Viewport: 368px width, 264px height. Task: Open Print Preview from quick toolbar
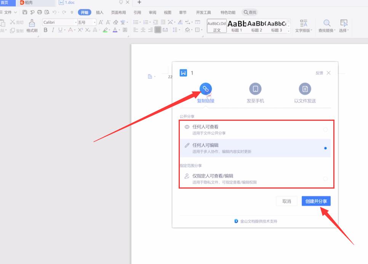click(47, 12)
